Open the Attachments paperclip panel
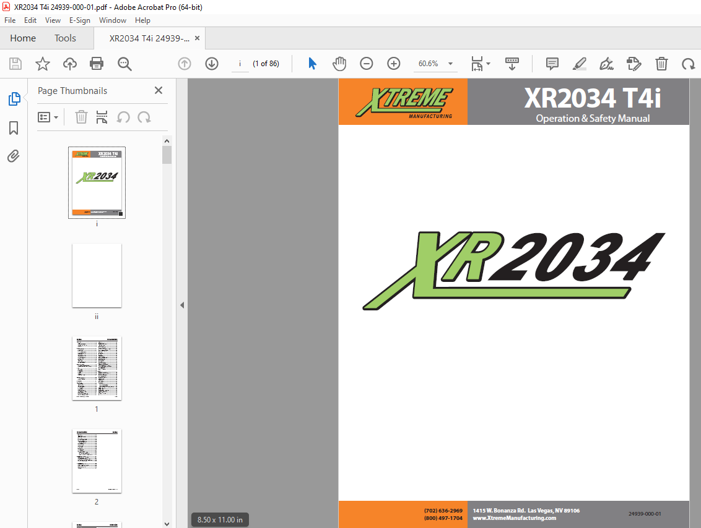This screenshot has width=701, height=528. tap(14, 156)
